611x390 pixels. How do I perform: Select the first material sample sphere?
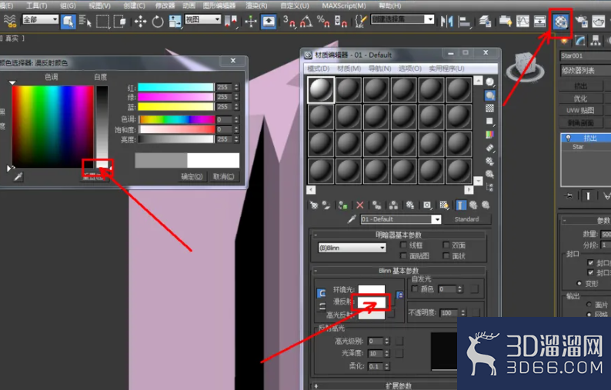click(321, 89)
